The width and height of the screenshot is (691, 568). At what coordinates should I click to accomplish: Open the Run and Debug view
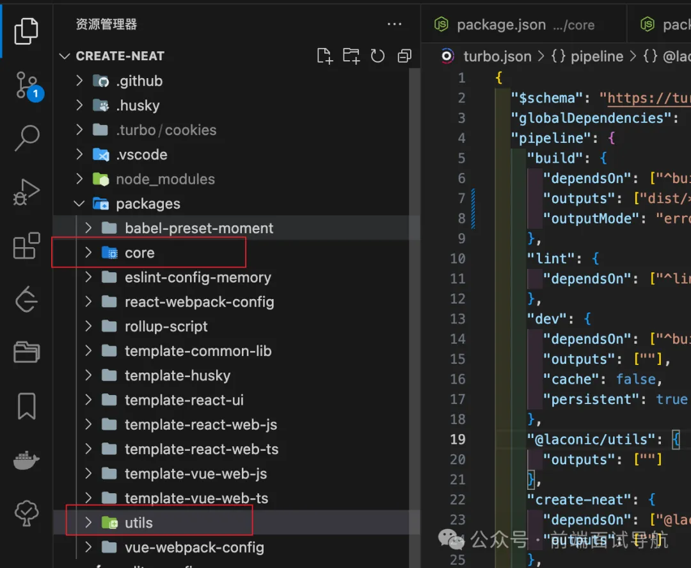pos(26,192)
